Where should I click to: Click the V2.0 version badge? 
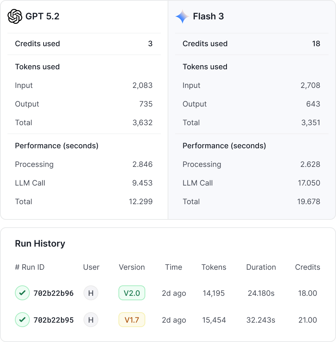[x=132, y=293]
